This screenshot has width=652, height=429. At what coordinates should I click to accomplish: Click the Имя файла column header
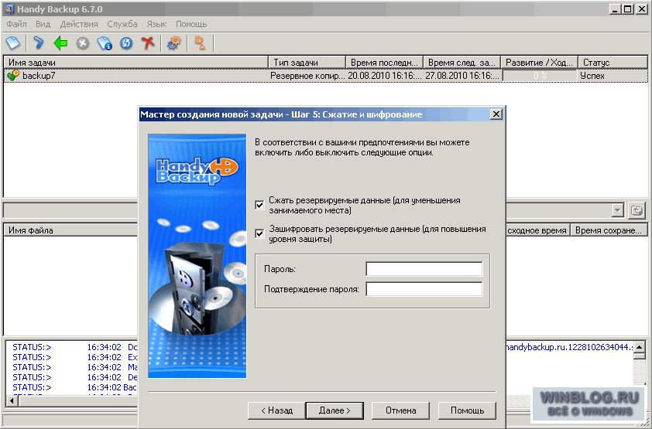coord(70,230)
